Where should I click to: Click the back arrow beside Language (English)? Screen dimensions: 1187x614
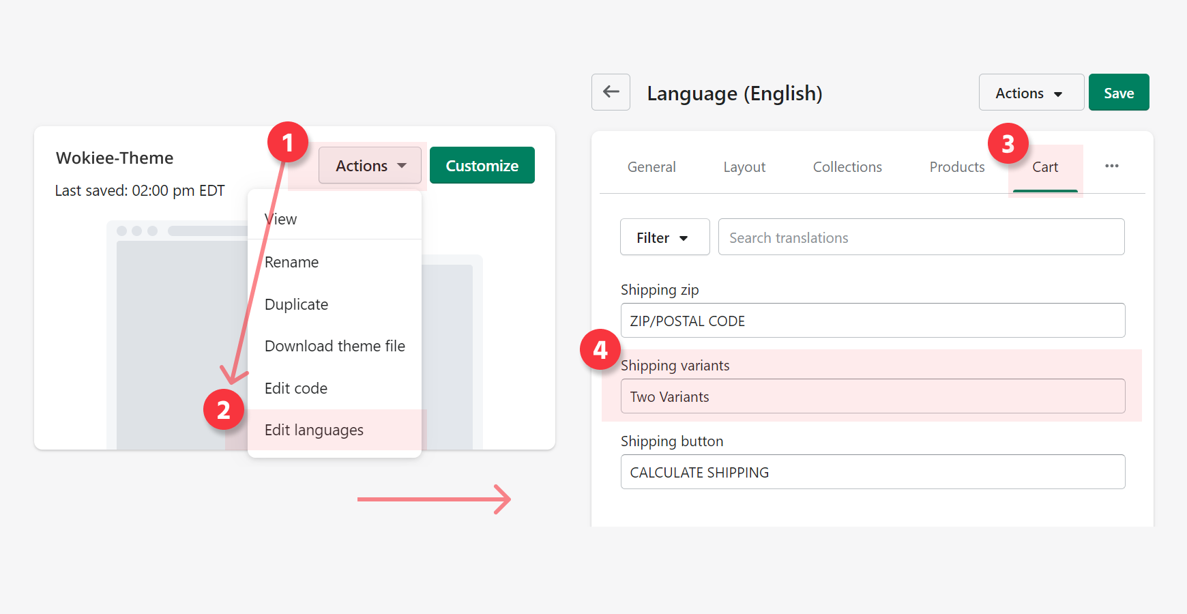611,92
